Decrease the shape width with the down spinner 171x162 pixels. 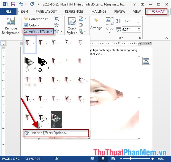139,31
